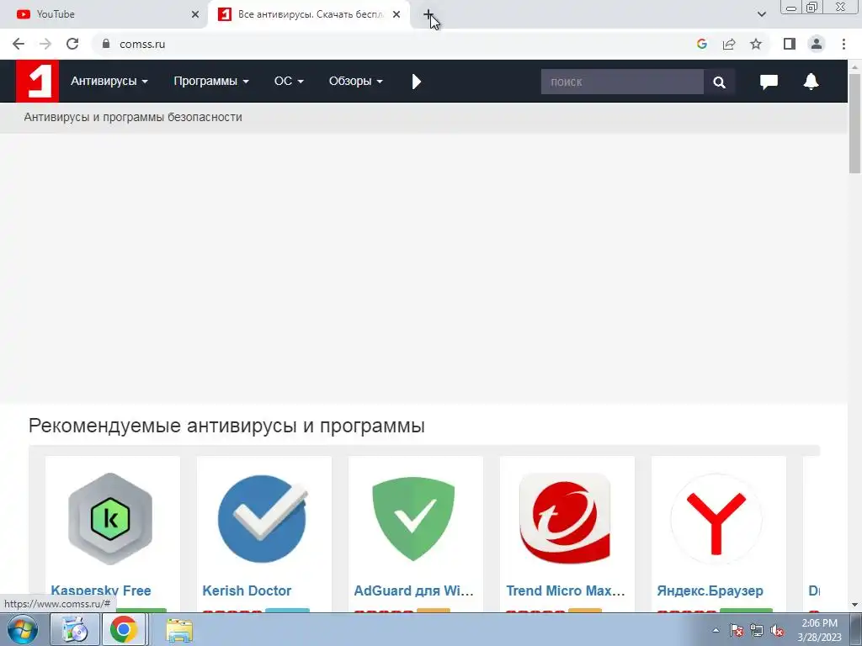Open the Яндекс.Браузер Y logo
Image resolution: width=862 pixels, height=646 pixels.
pyautogui.click(x=716, y=520)
